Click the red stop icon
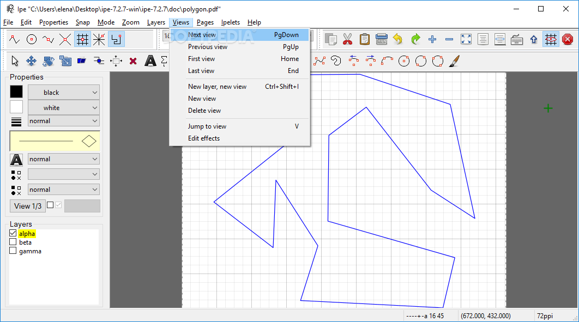This screenshot has width=579, height=322. 568,39
